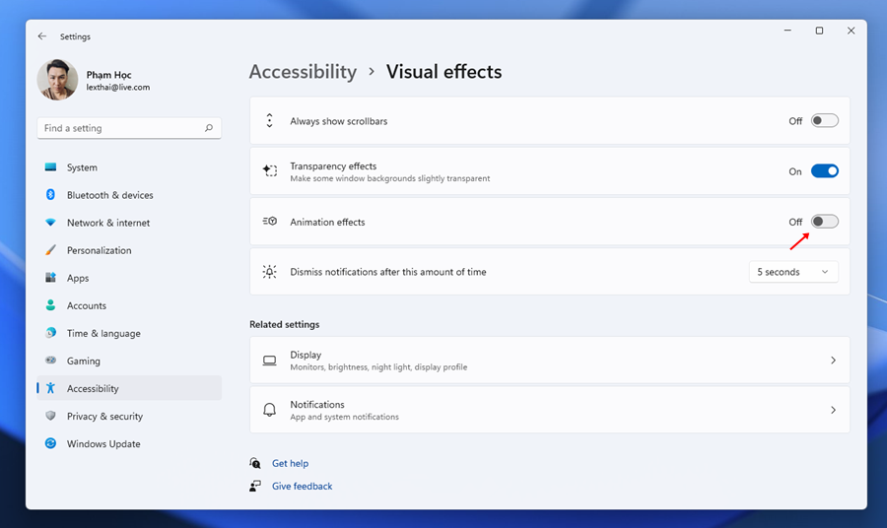
Task: Click the Always show scrollbars icon
Action: (269, 120)
